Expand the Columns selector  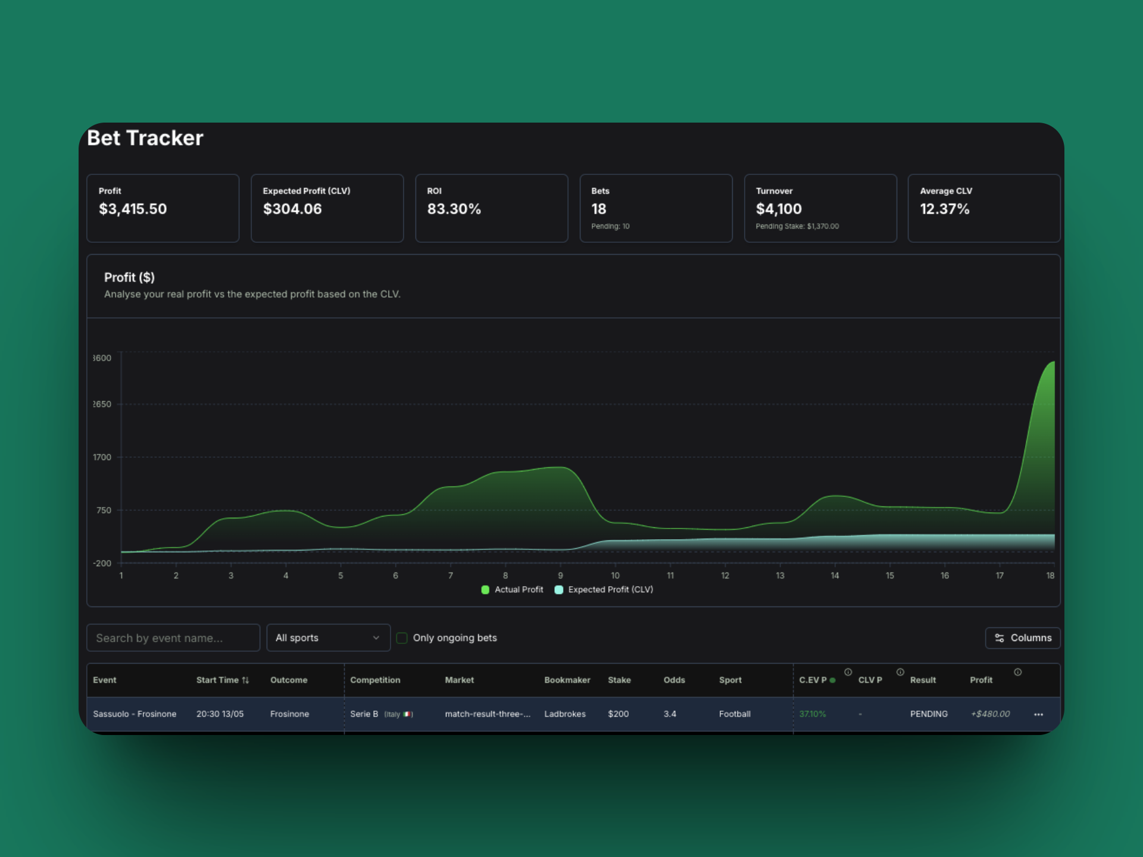(x=1022, y=637)
